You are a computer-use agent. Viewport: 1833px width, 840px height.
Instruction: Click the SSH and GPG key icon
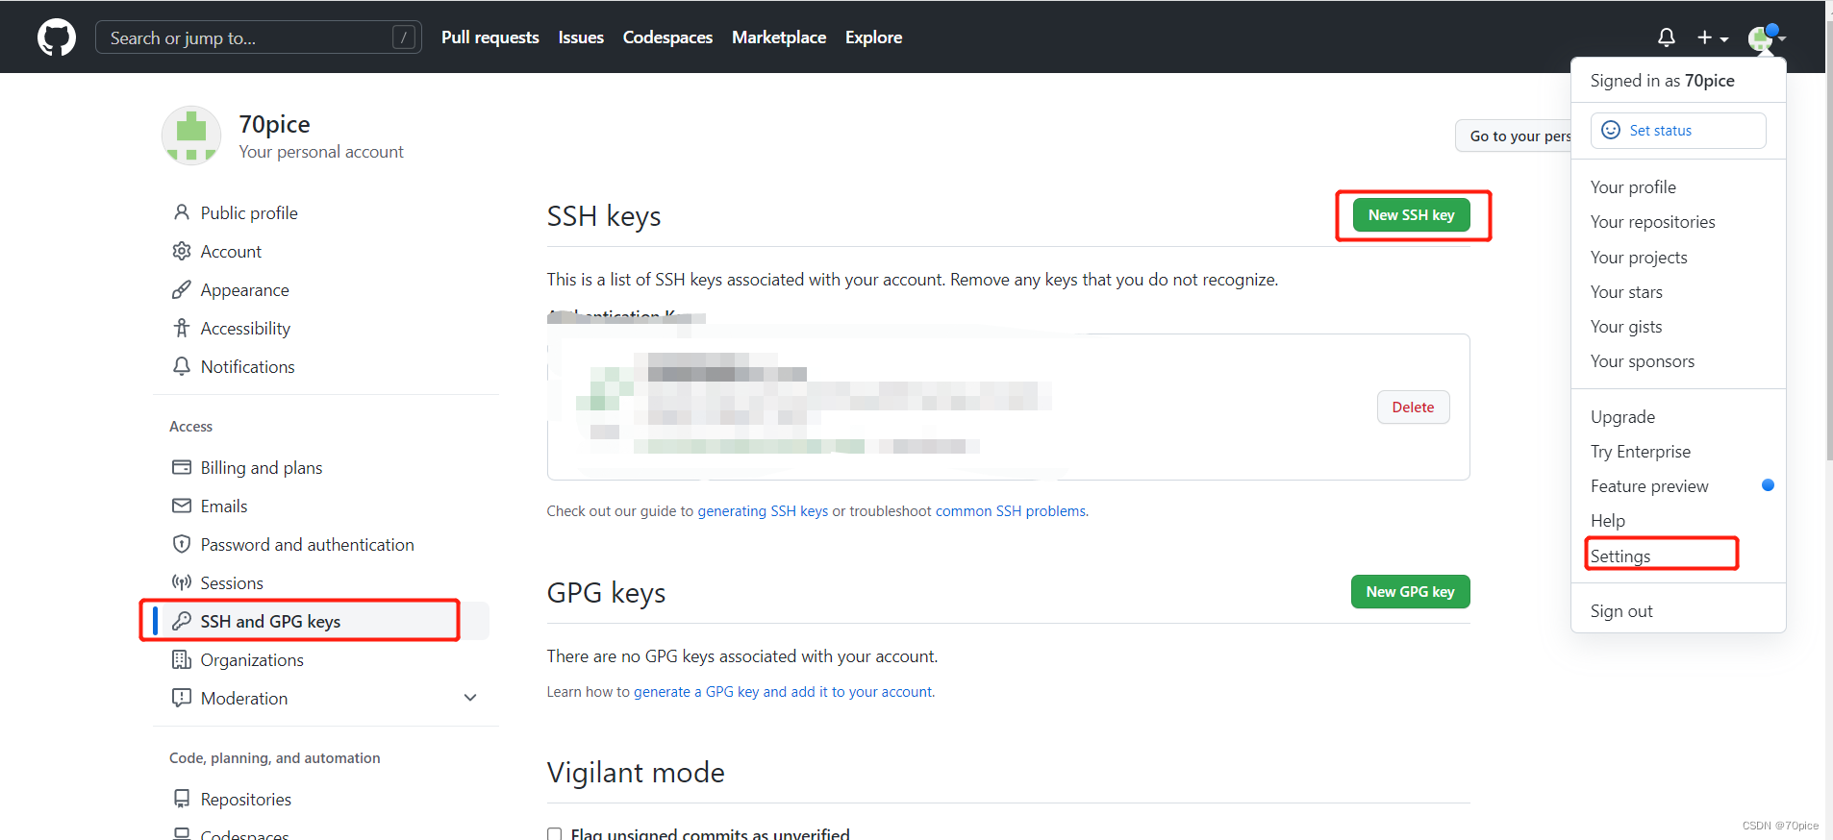181,621
